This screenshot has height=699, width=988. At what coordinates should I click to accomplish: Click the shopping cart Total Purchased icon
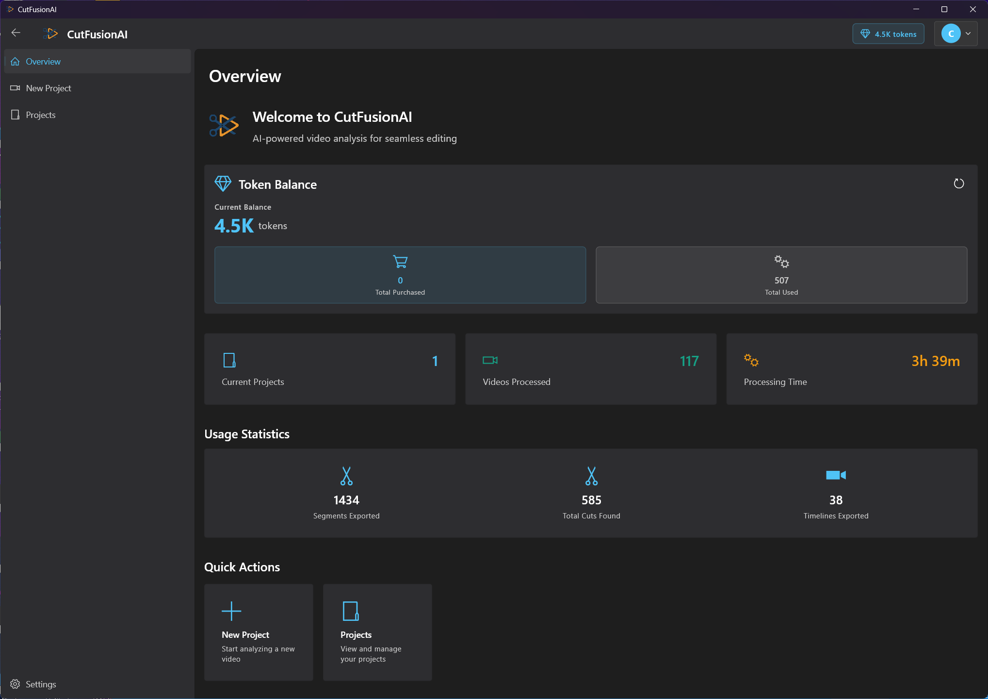coord(400,262)
